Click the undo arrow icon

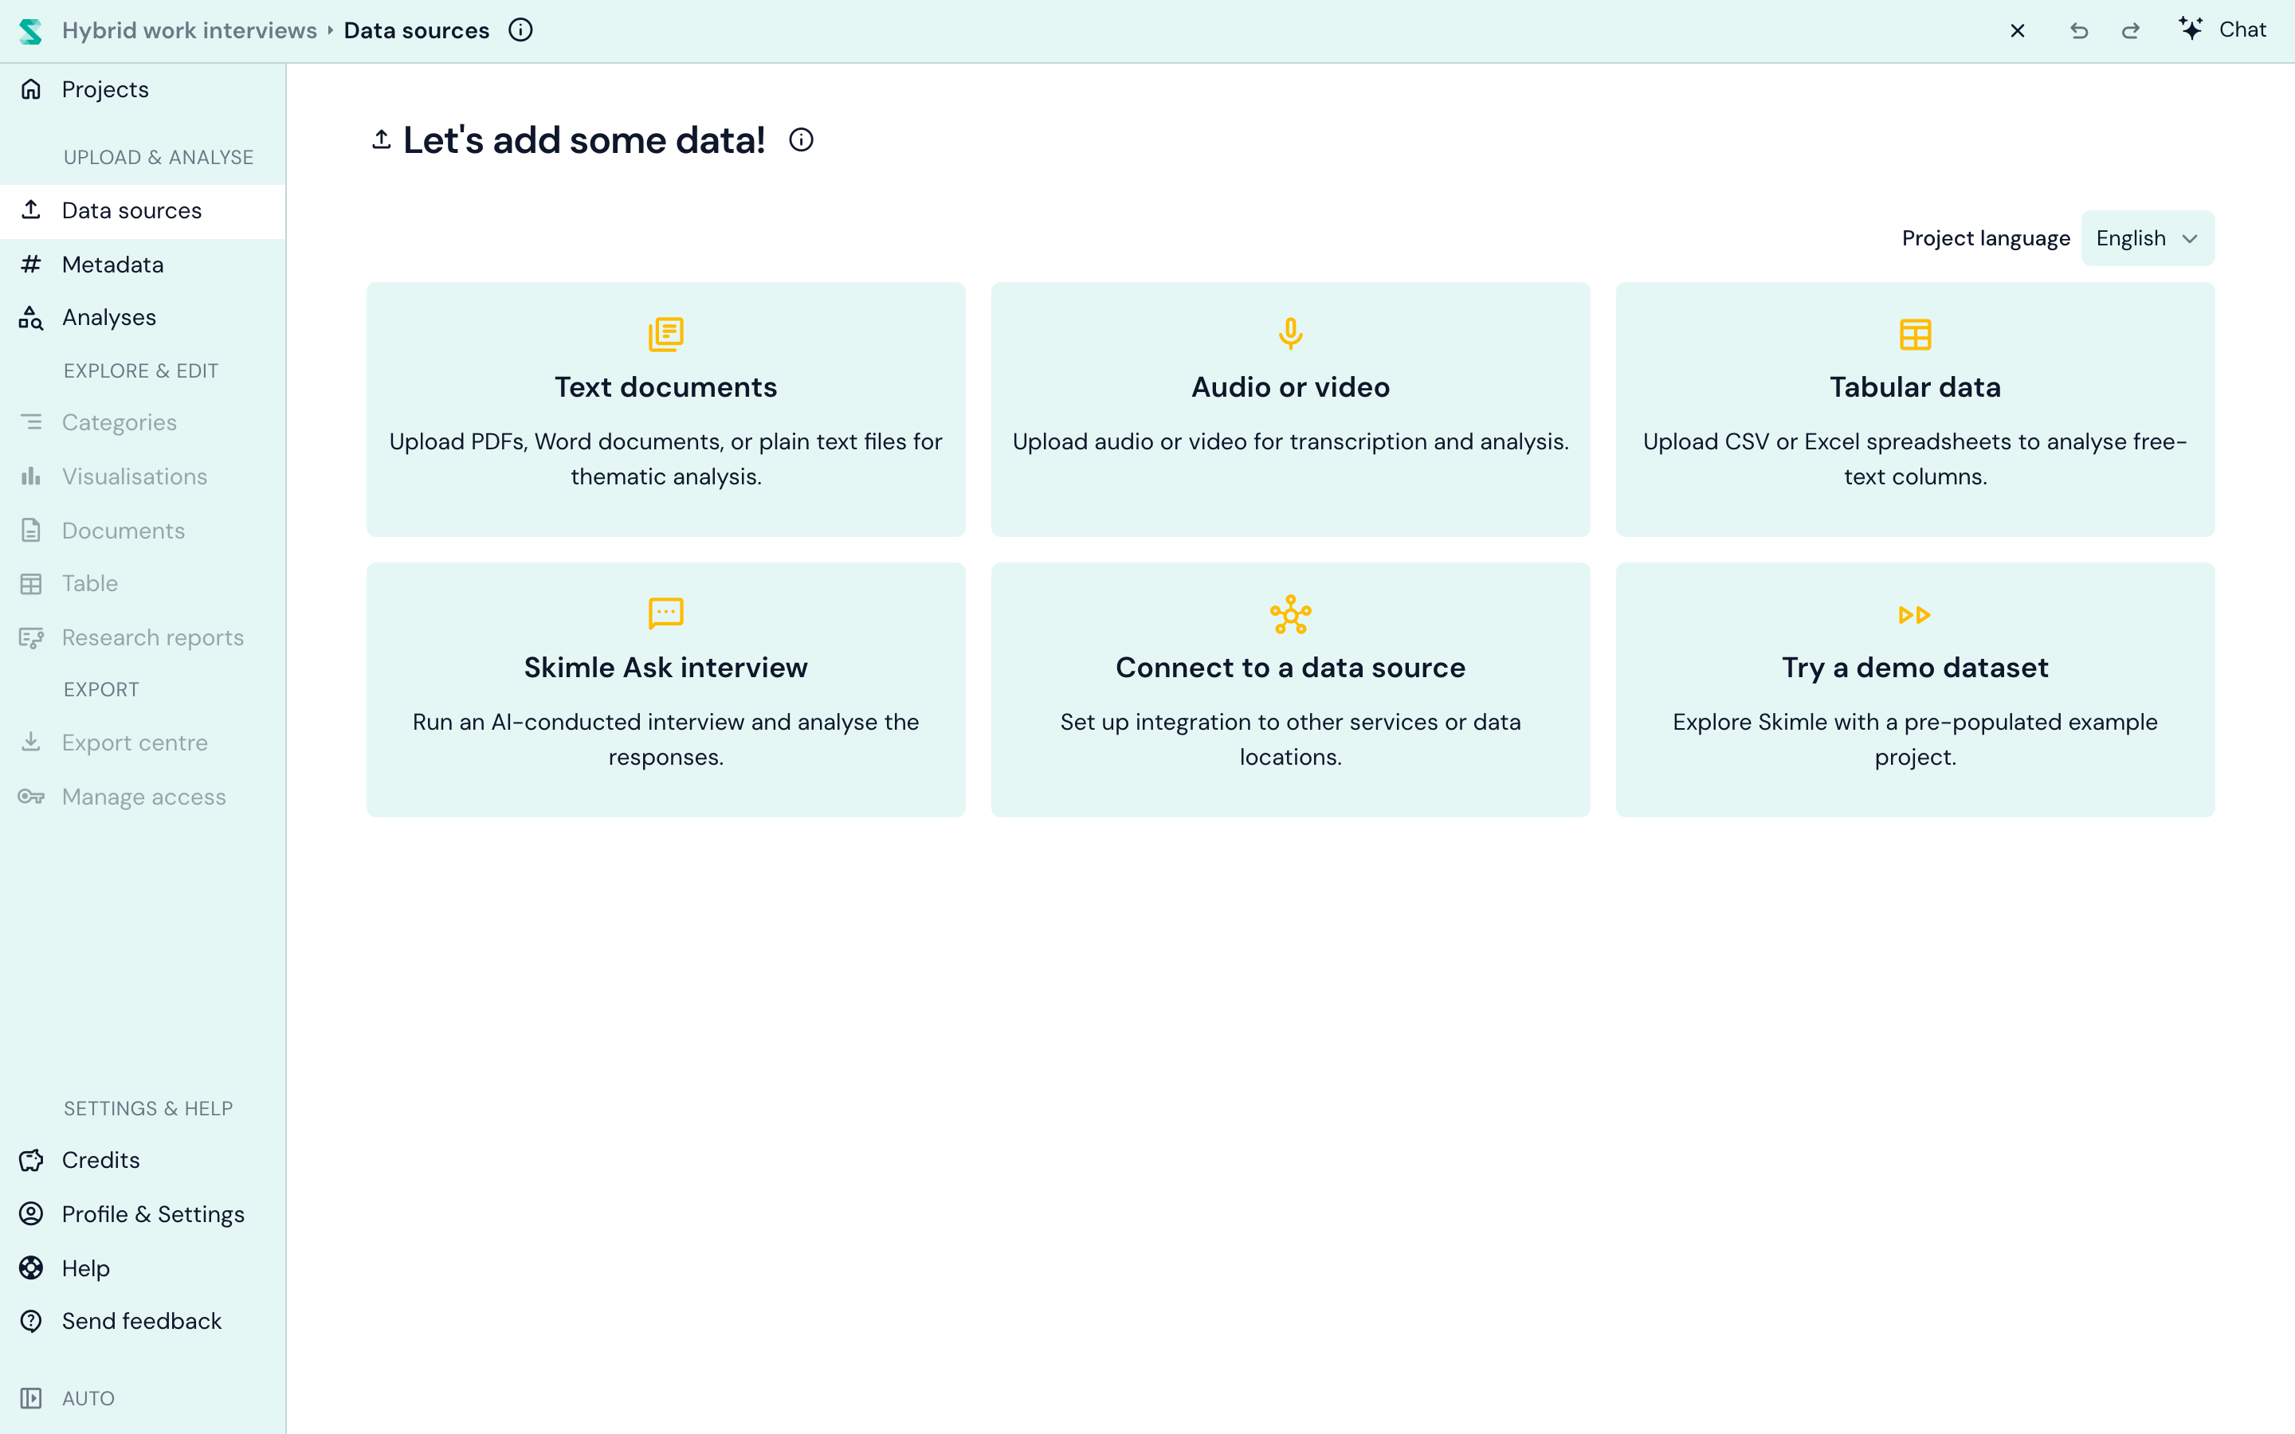(x=2079, y=30)
